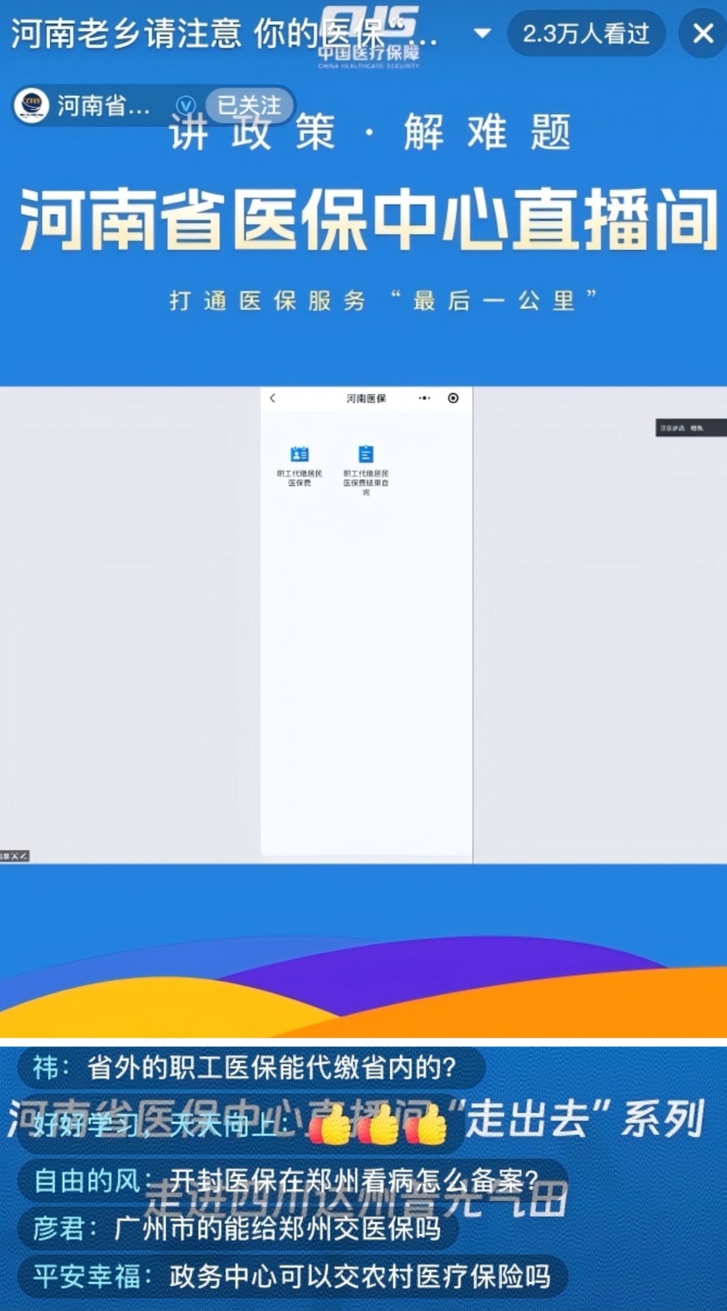Screen dimensions: 727x1311
Task: Tap the dark label at video right edge
Action: click(x=691, y=428)
